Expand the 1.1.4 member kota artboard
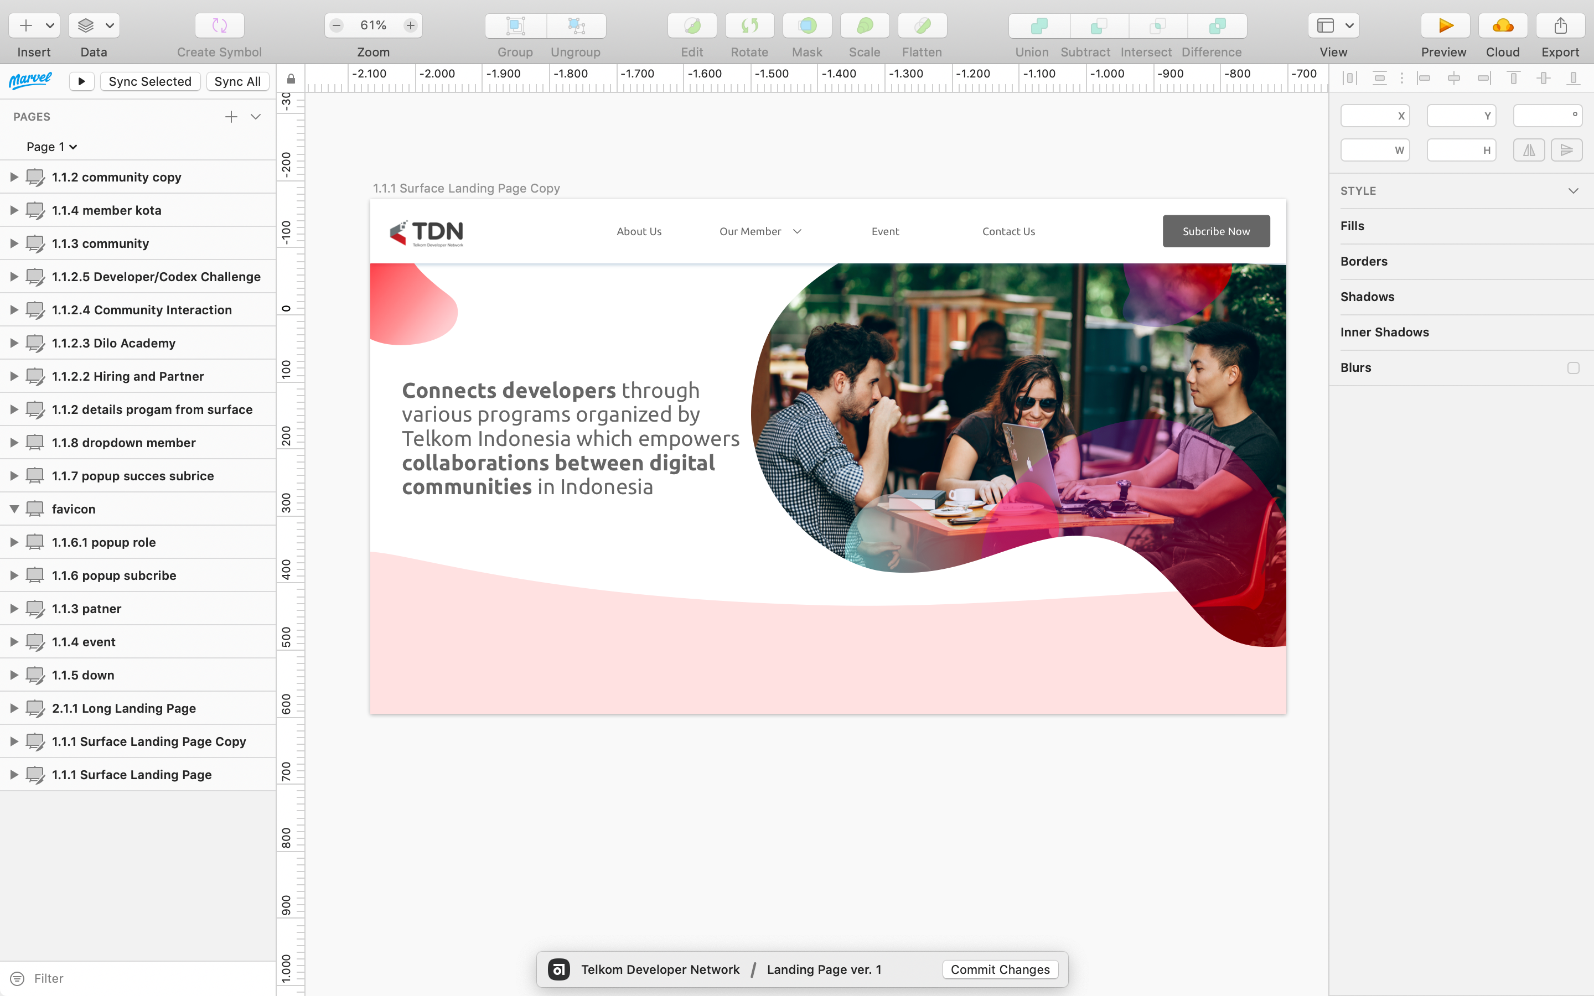 14,210
